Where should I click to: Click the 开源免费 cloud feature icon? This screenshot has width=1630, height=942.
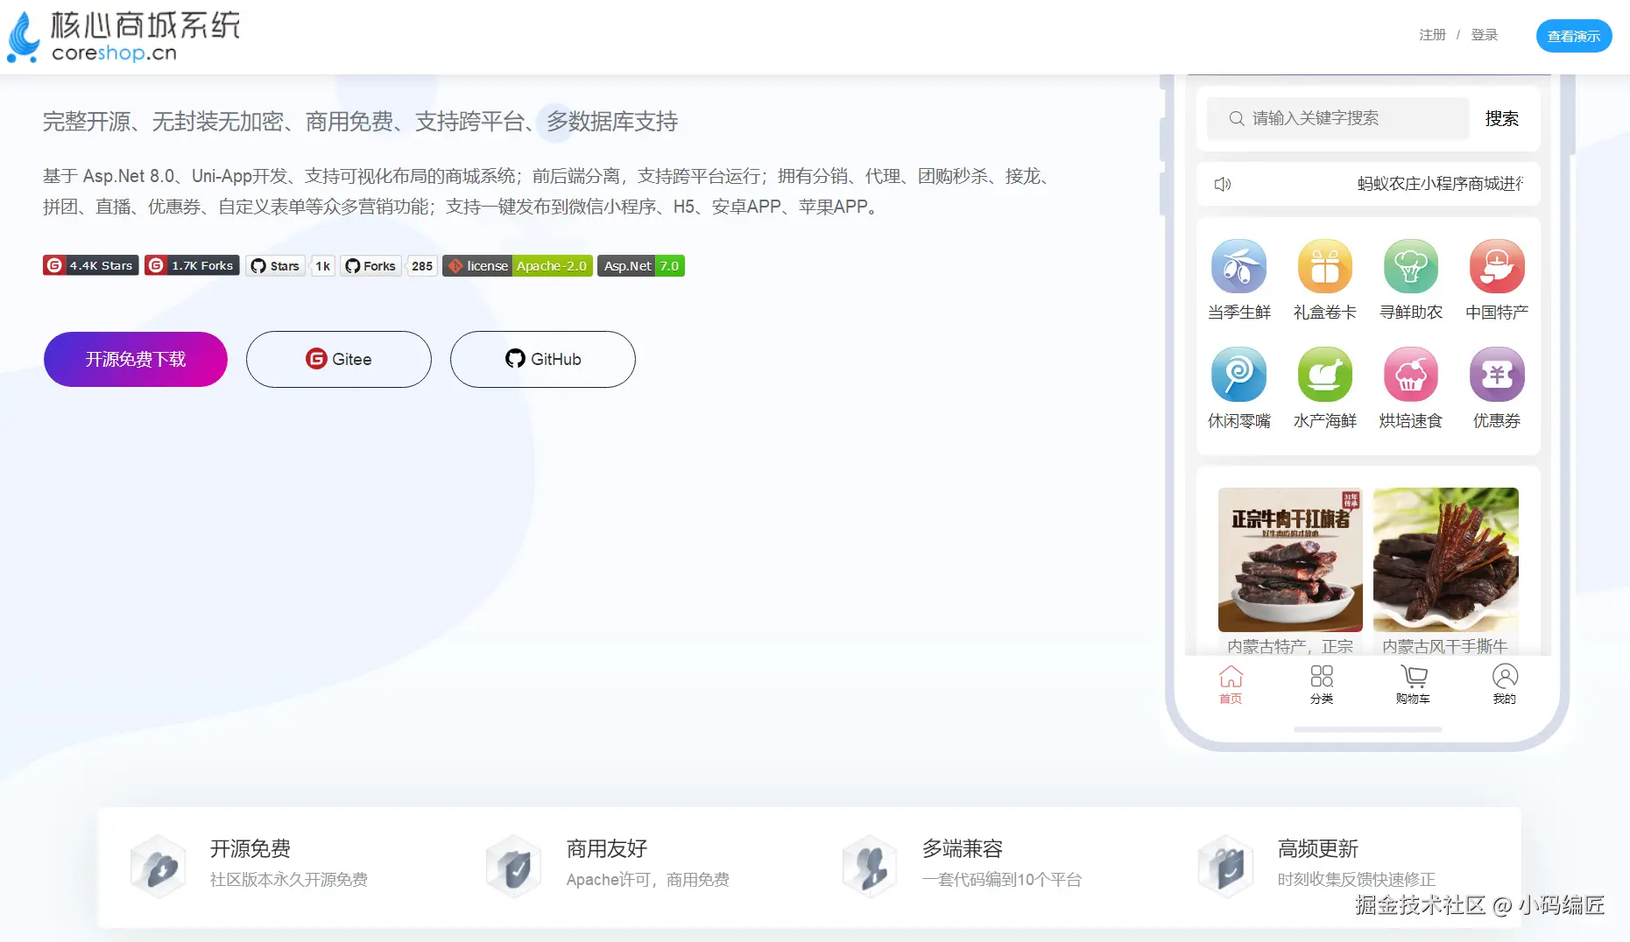click(x=159, y=867)
